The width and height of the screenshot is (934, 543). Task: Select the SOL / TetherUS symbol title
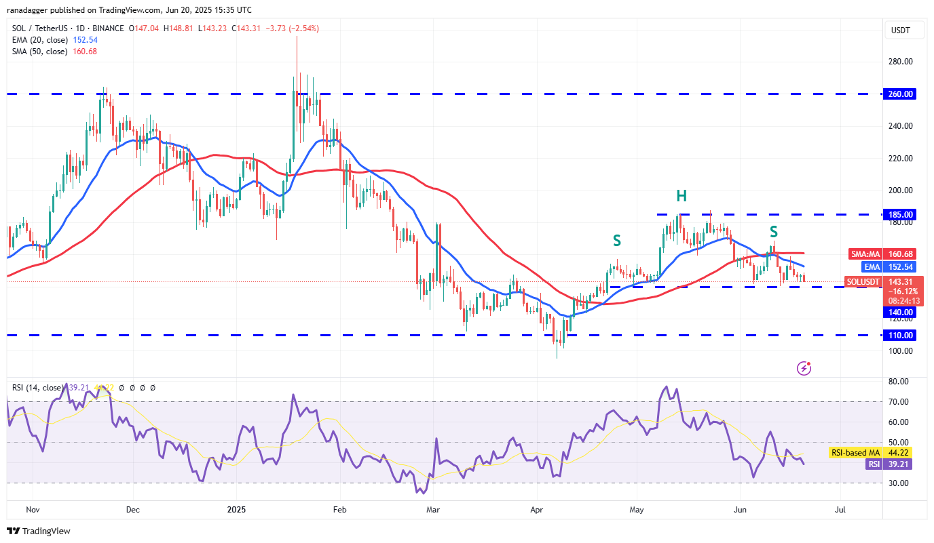[45, 28]
